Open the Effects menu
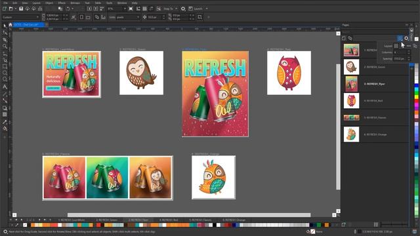This screenshot has height=236, width=420. 62,3
